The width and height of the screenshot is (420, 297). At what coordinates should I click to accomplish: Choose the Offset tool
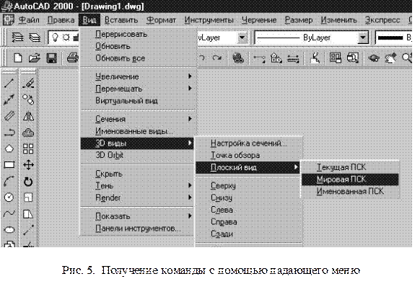pyautogui.click(x=28, y=133)
